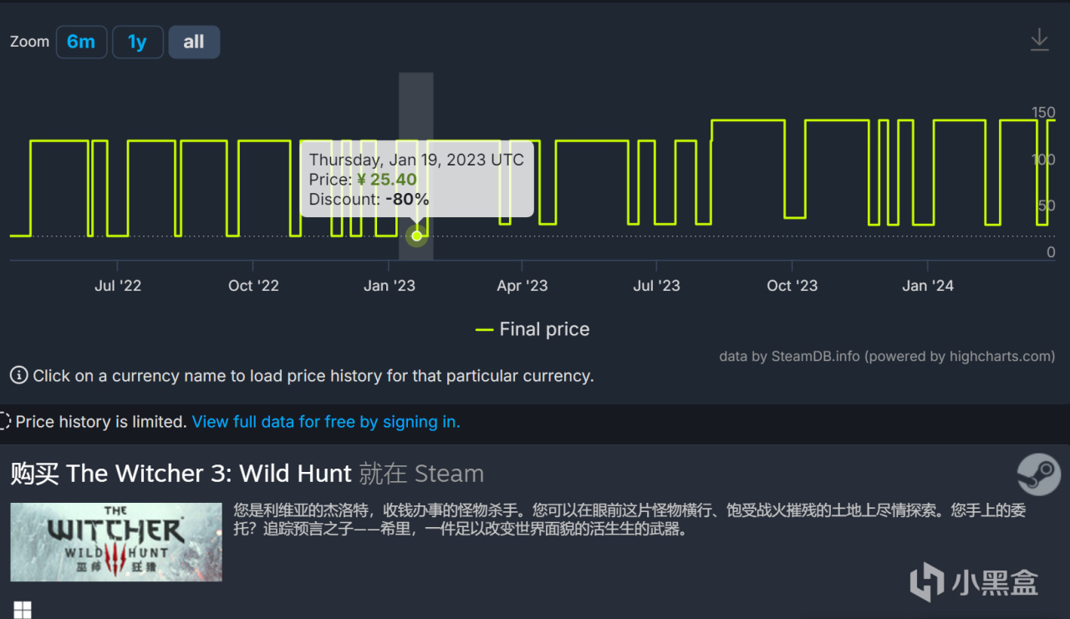This screenshot has width=1070, height=619.
Task: Click the price tooltip box
Action: point(416,179)
